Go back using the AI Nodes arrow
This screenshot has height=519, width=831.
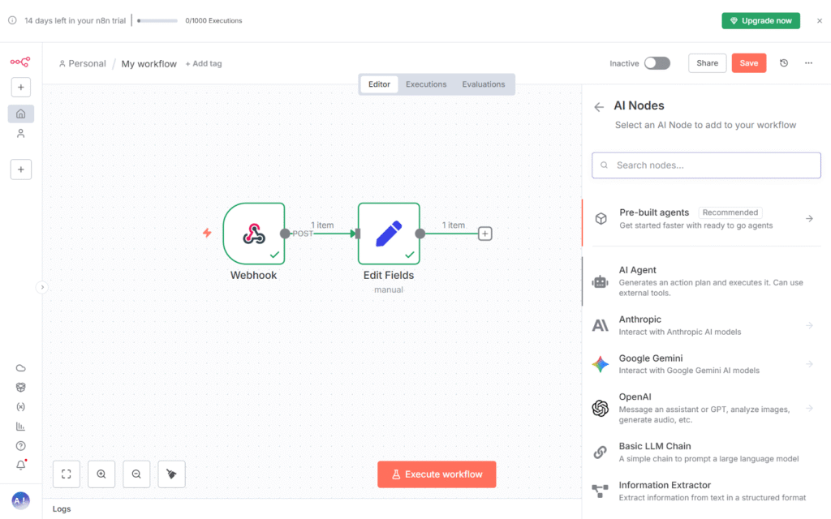coord(599,106)
